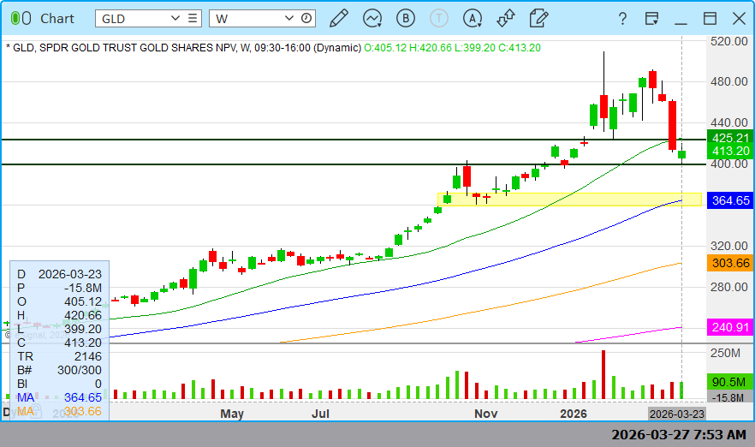The width and height of the screenshot is (755, 447).
Task: Click the 425.21 green price label
Action: pyautogui.click(x=730, y=137)
